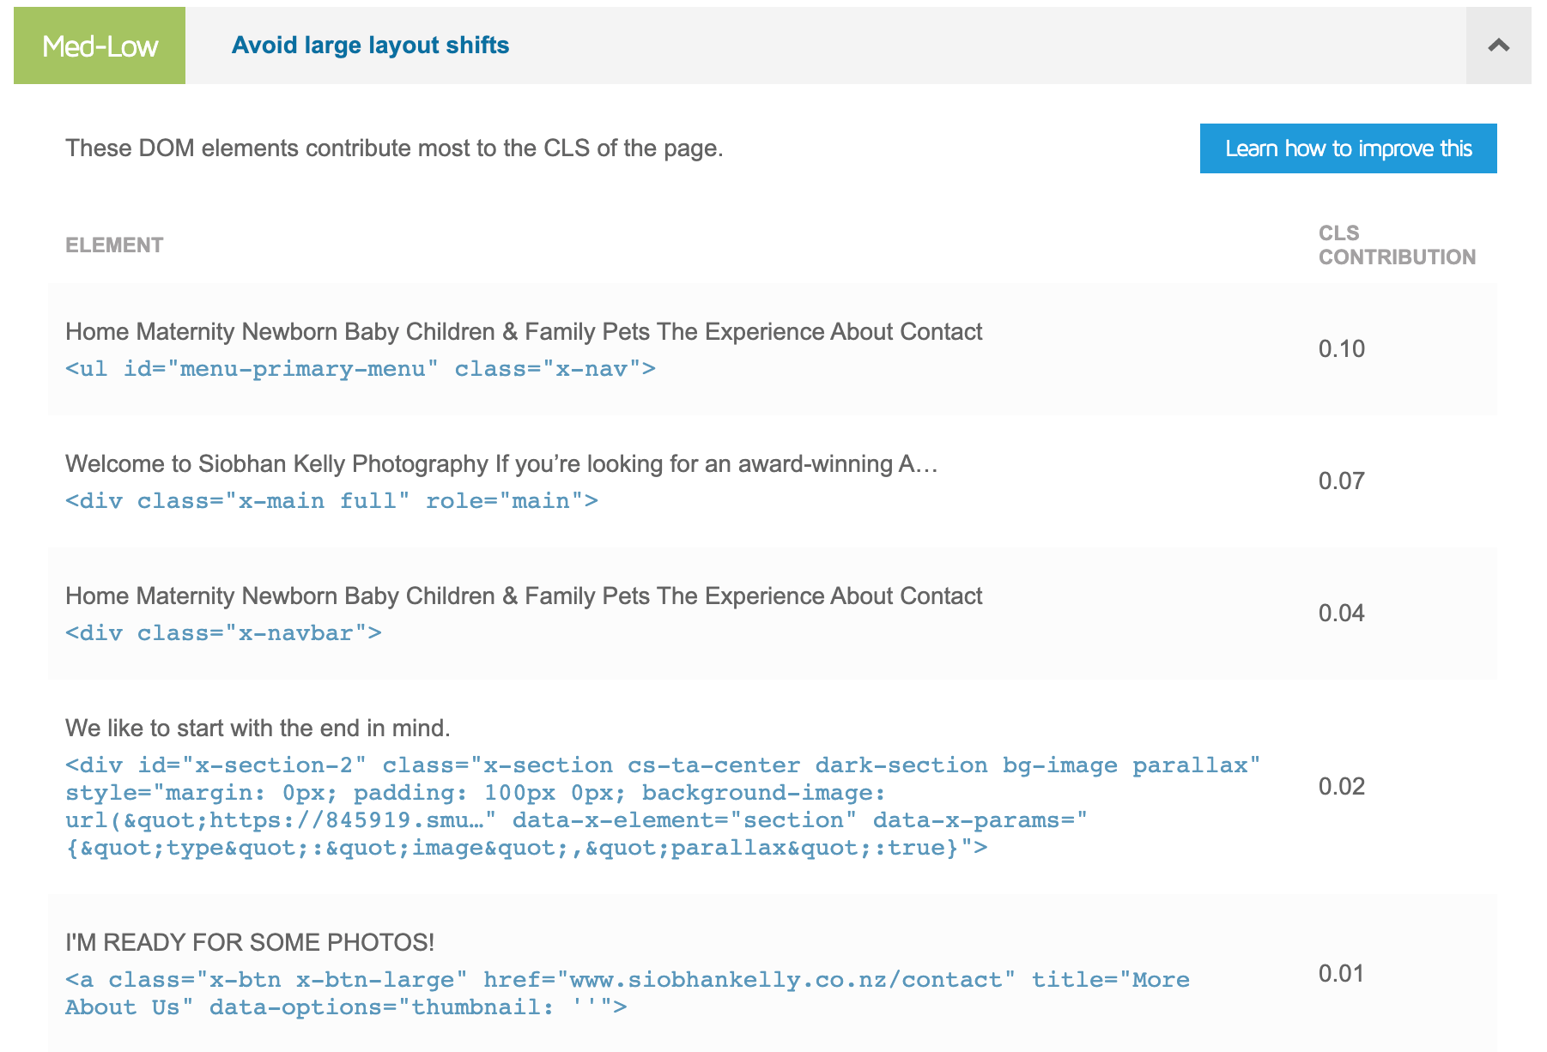Select the x-section-2 div code snippet

(663, 807)
